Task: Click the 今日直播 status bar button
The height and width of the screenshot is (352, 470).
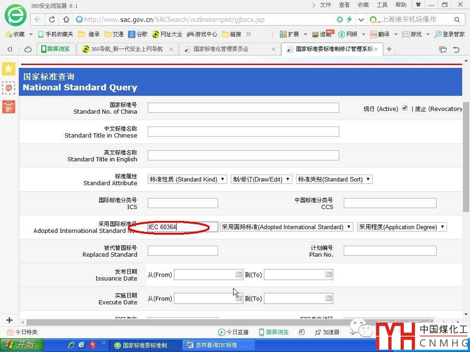Action: (x=234, y=332)
